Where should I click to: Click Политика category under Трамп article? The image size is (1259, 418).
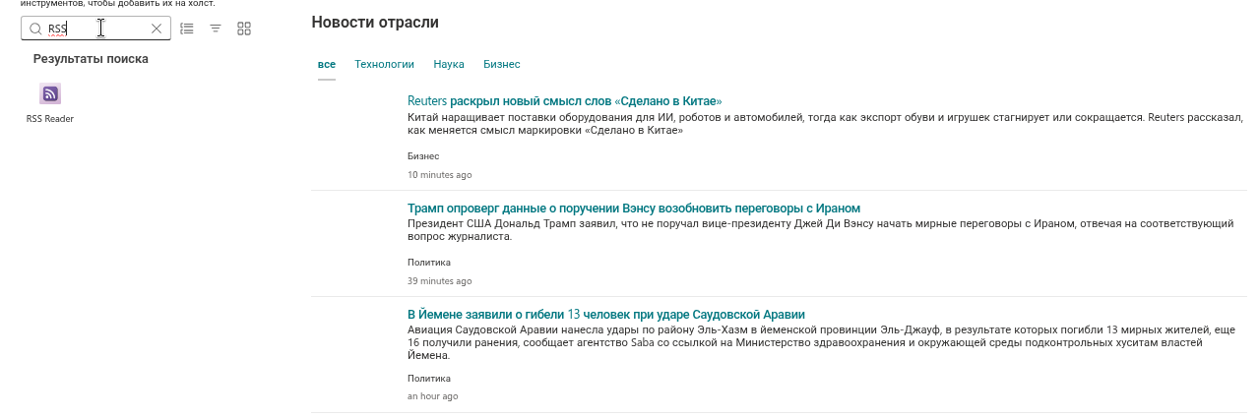point(429,263)
